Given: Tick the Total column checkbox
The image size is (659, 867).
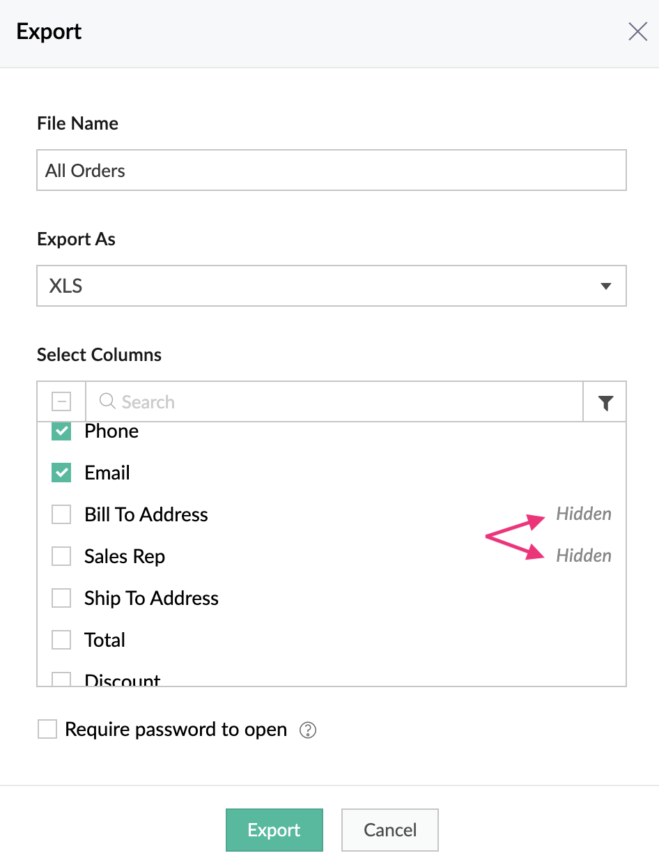Looking at the screenshot, I should click(x=61, y=640).
